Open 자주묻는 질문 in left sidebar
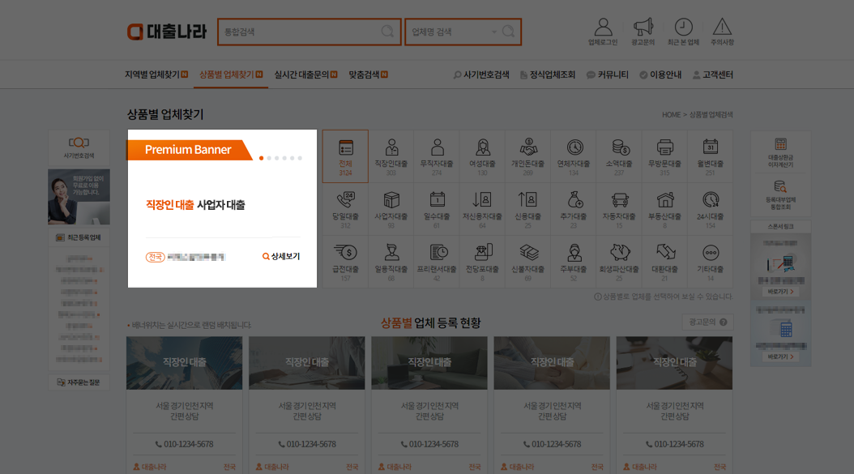The height and width of the screenshot is (474, 854). coord(79,381)
